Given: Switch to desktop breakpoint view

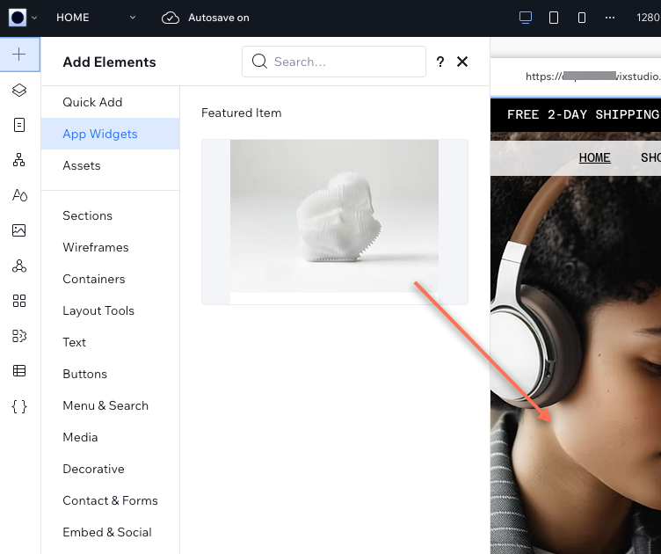Looking at the screenshot, I should coord(526,18).
